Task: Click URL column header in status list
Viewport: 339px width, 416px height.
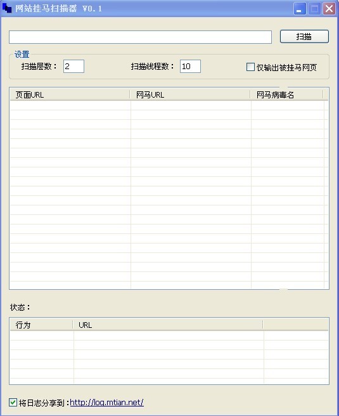Action: pos(168,325)
